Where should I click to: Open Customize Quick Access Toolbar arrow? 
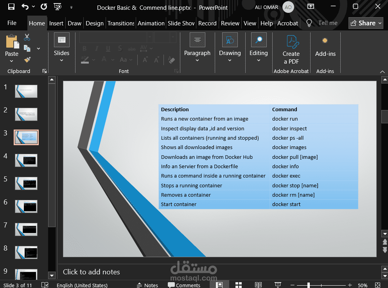(x=71, y=7)
